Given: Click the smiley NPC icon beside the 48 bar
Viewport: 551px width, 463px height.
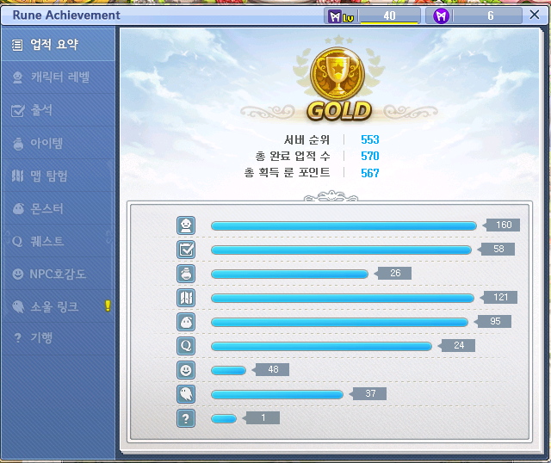Looking at the screenshot, I should 186,370.
